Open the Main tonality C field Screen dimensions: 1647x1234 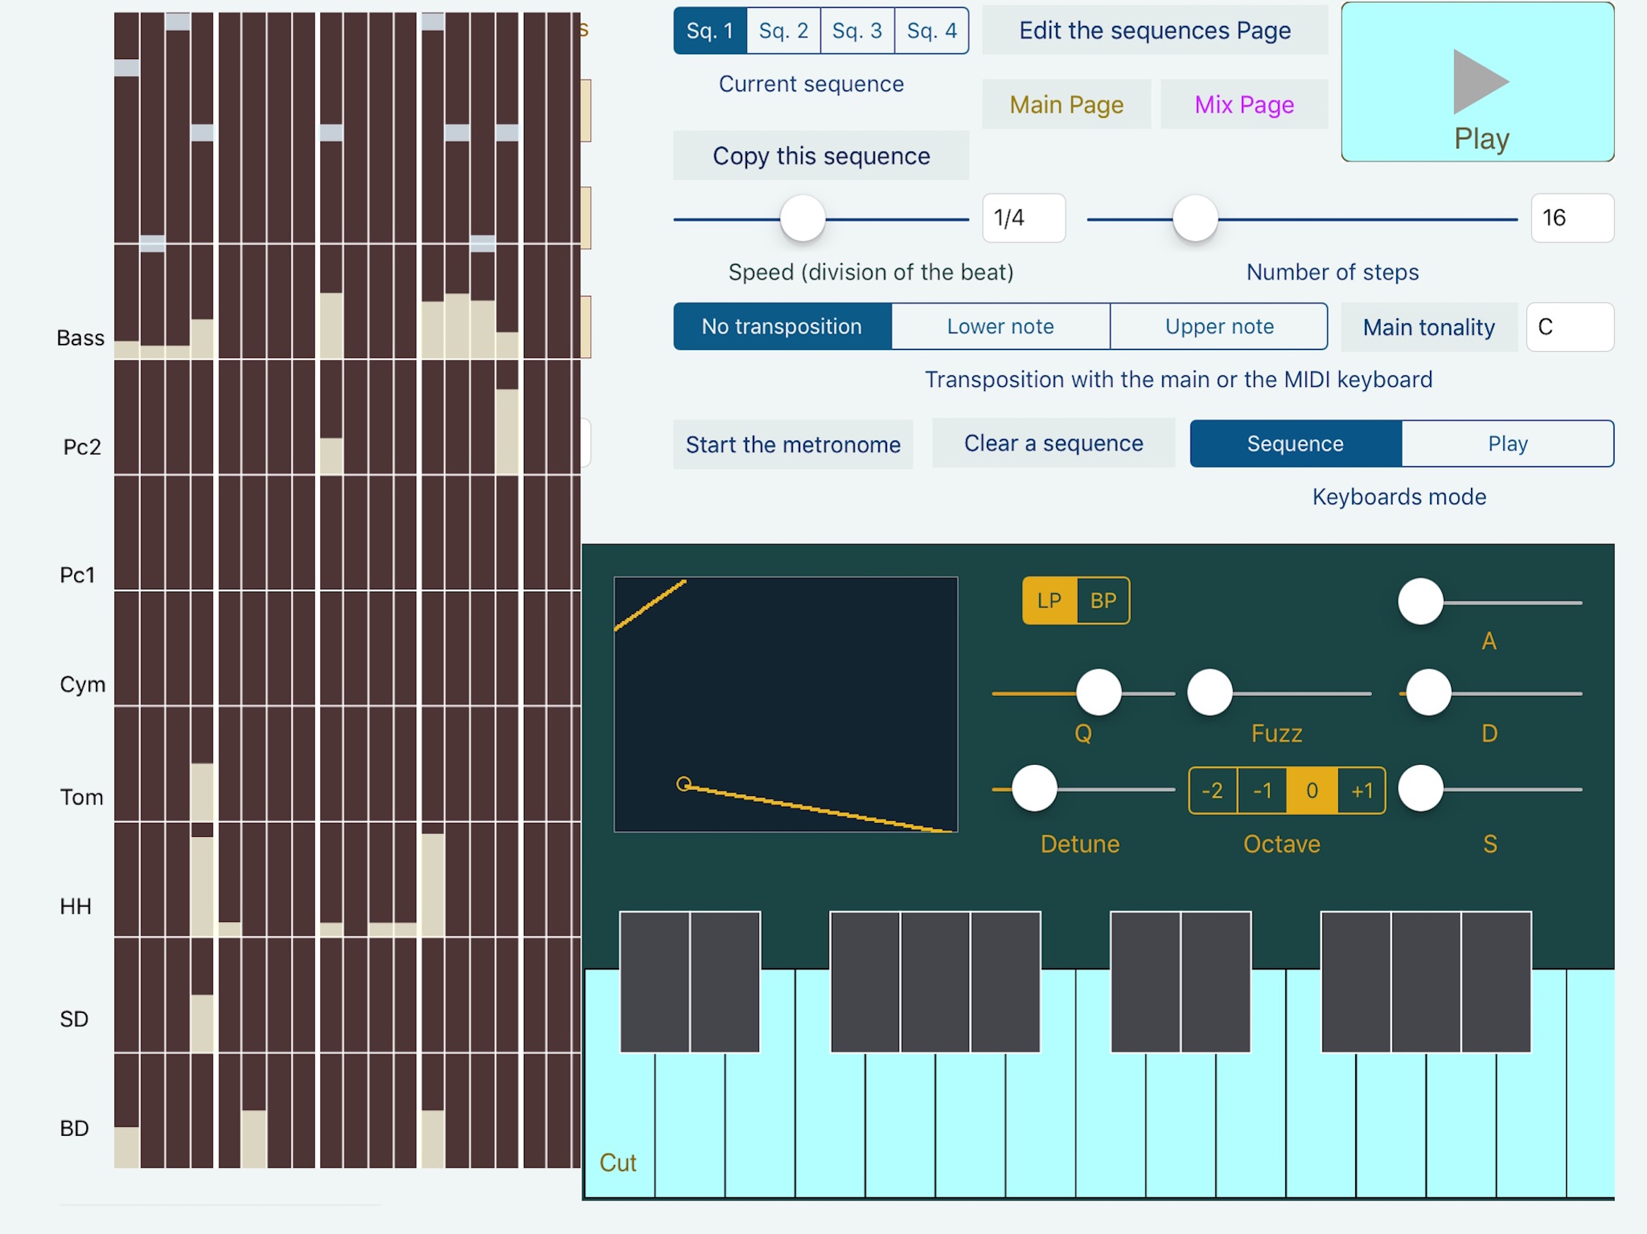coord(1569,327)
